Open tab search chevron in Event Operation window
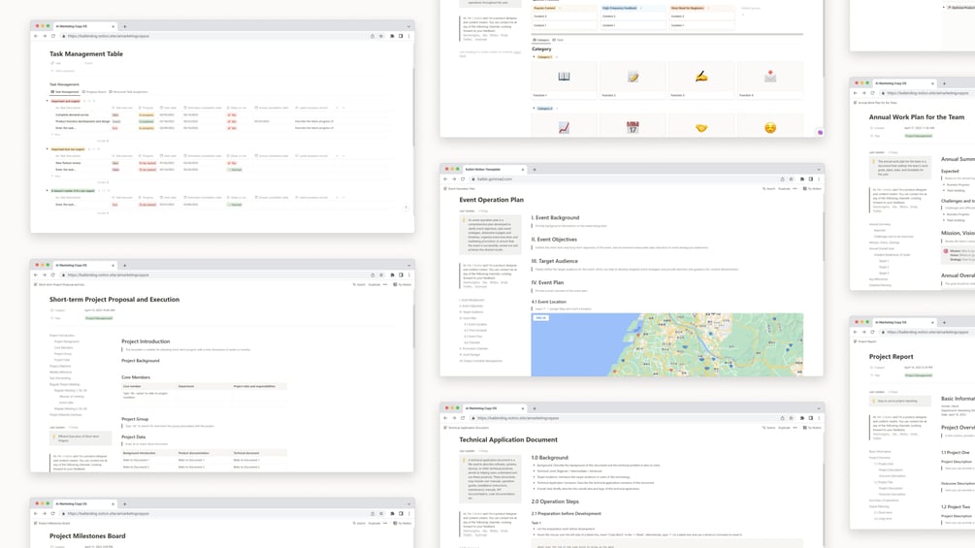The height and width of the screenshot is (548, 975). (x=818, y=170)
